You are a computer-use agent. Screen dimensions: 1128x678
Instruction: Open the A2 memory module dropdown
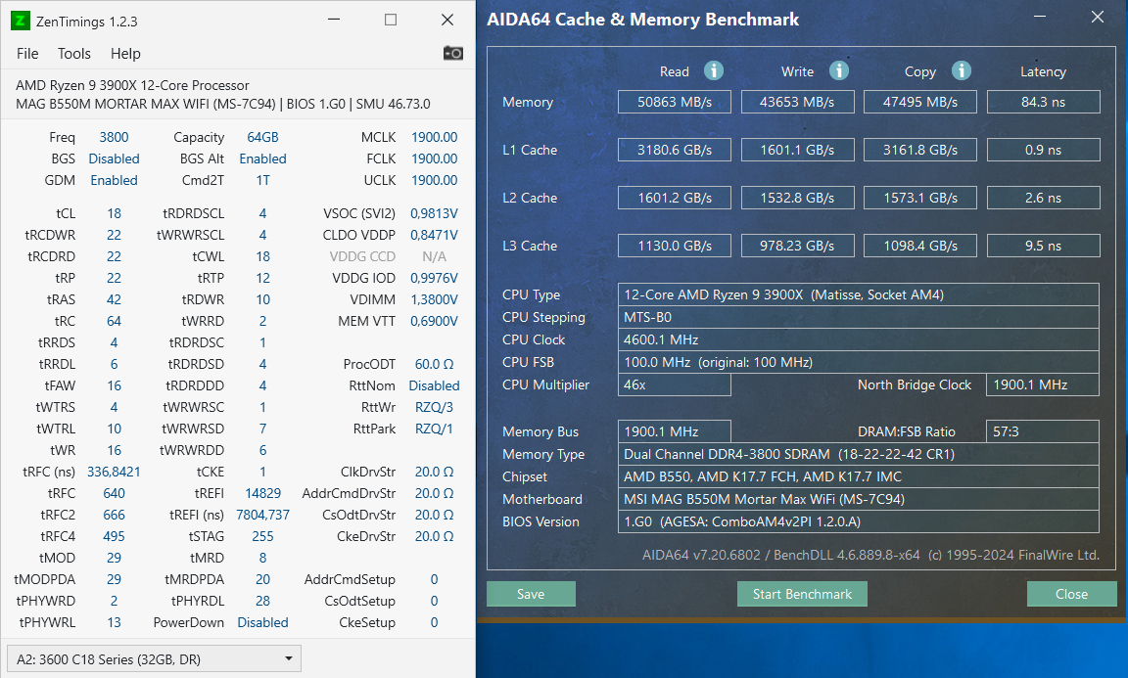[x=154, y=658]
